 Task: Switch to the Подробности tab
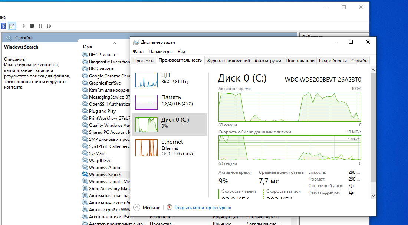point(333,61)
